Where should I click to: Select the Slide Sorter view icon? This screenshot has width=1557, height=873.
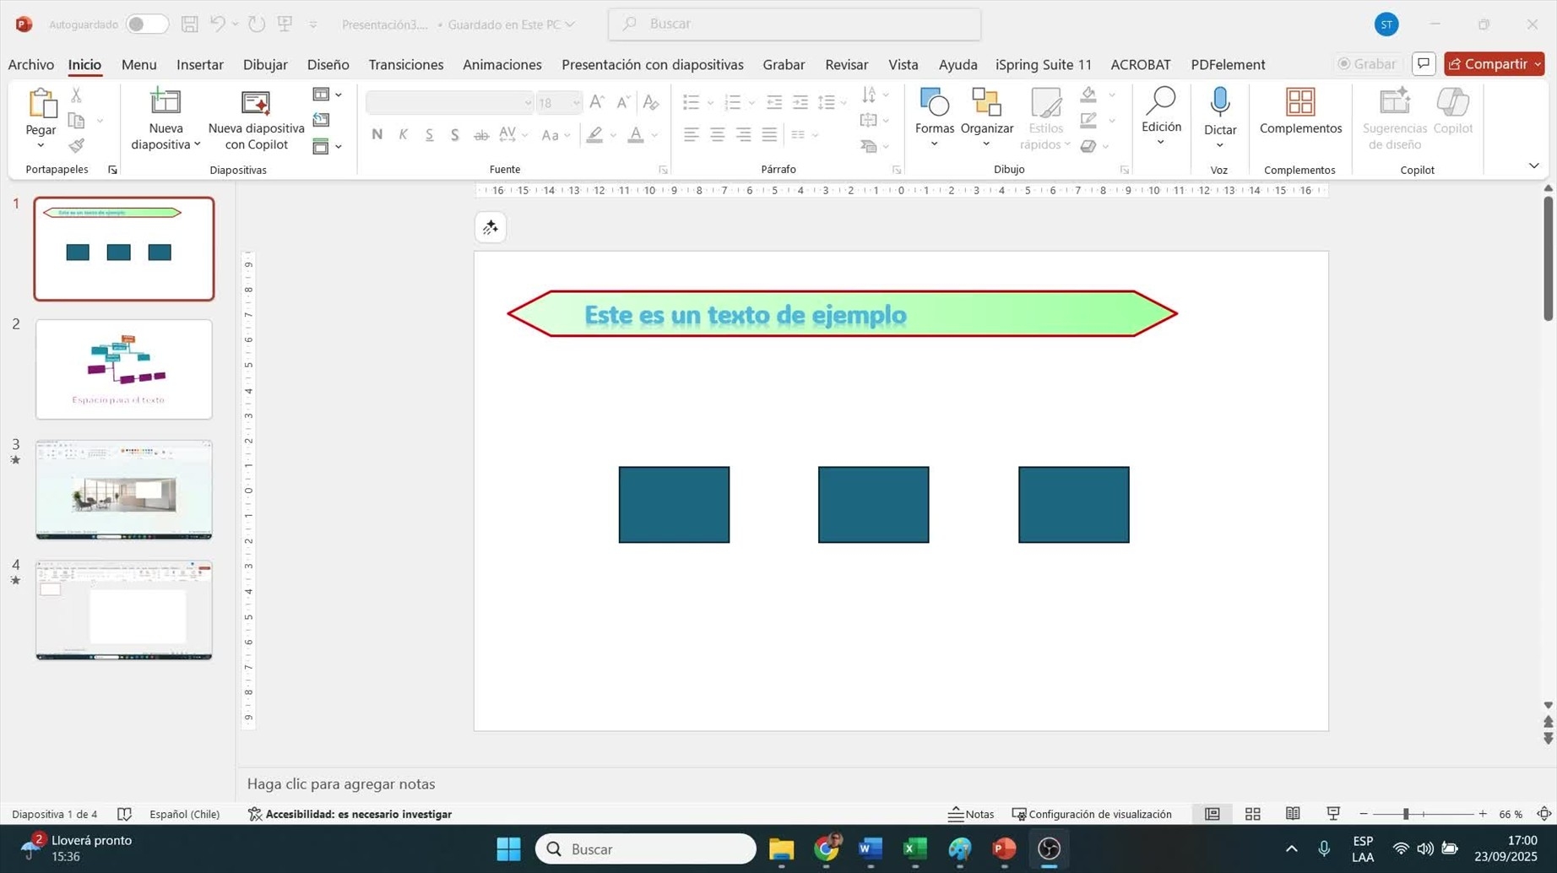1252,814
